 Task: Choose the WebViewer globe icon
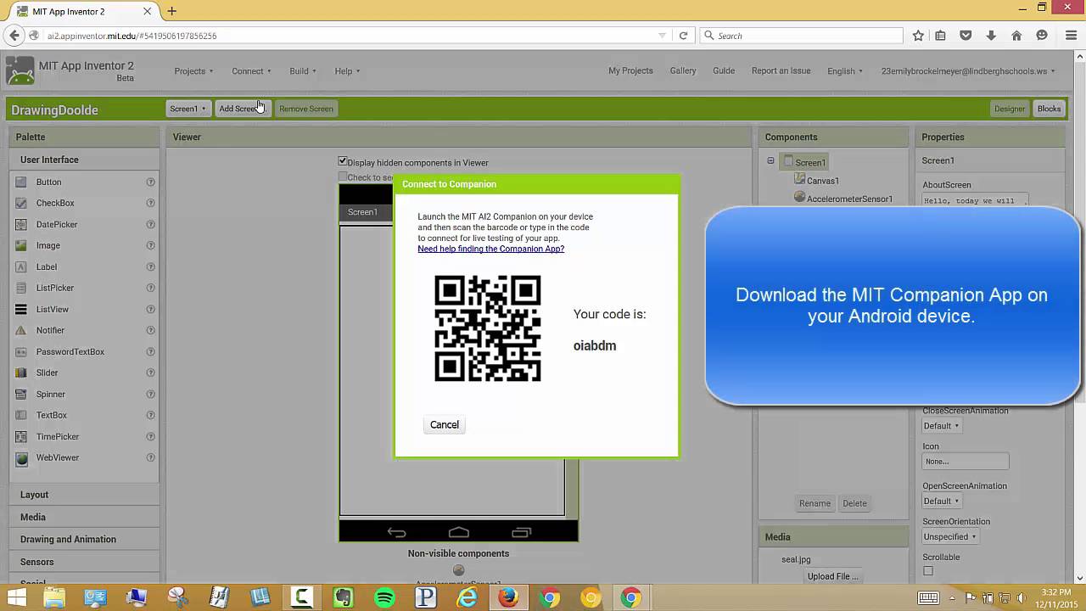(x=21, y=457)
